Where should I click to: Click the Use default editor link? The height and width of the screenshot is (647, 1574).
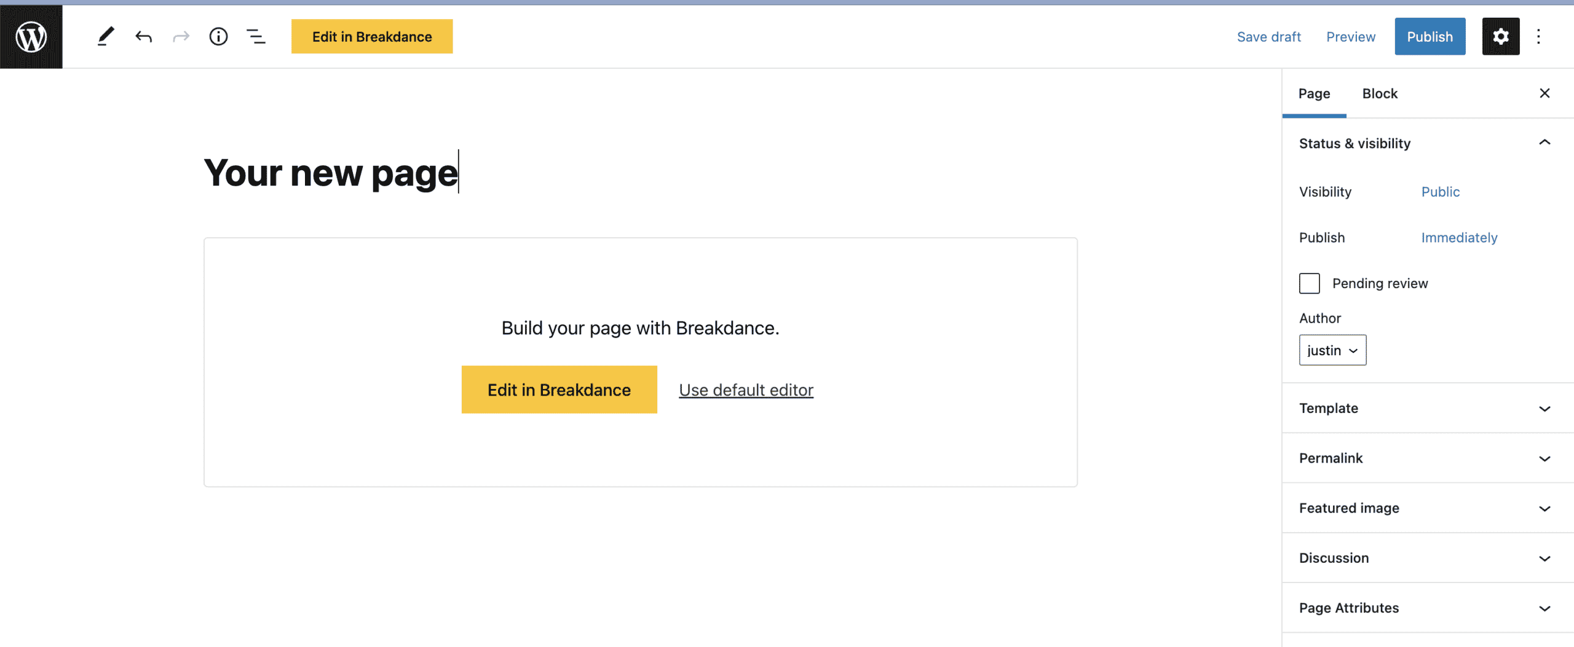coord(746,390)
